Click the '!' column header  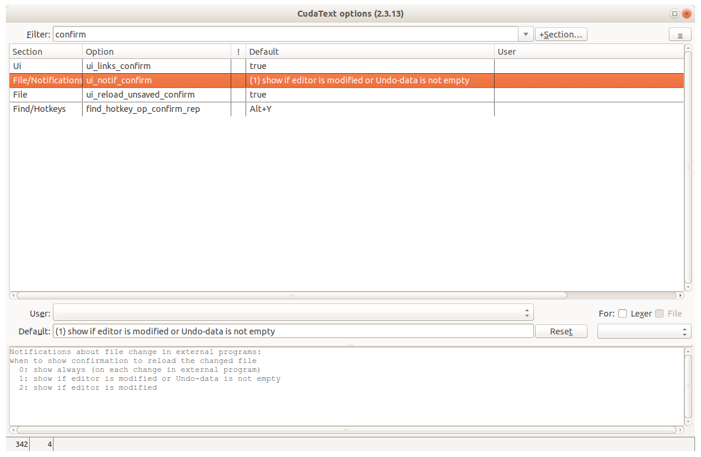coord(238,52)
